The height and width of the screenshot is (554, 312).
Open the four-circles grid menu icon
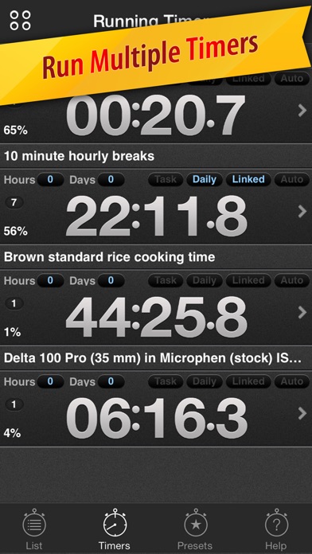20,20
